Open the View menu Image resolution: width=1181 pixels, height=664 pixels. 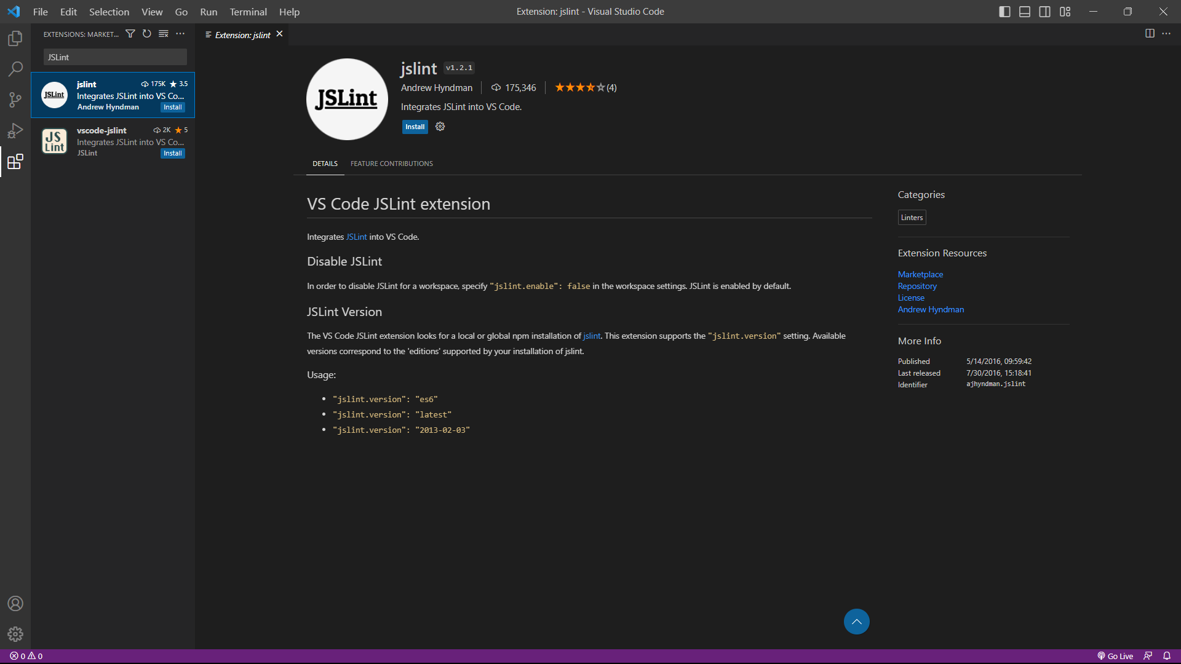point(152,12)
